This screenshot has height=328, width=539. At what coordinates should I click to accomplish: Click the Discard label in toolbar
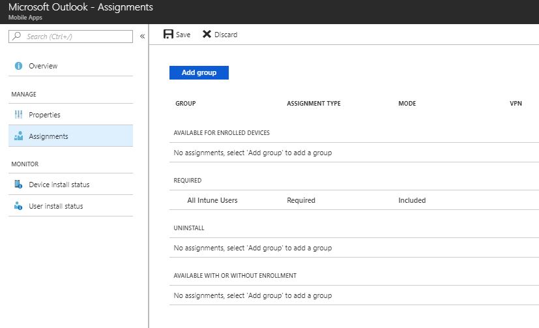point(226,35)
